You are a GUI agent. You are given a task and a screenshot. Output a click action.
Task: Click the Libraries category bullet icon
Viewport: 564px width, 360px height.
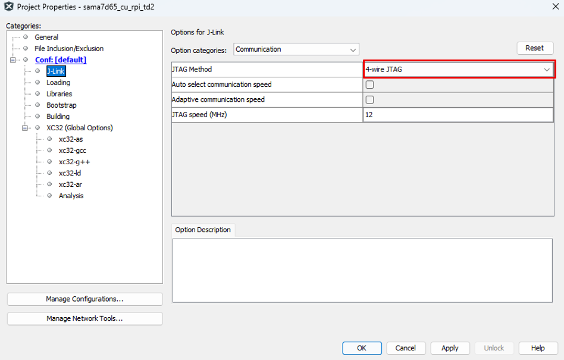[x=37, y=94]
